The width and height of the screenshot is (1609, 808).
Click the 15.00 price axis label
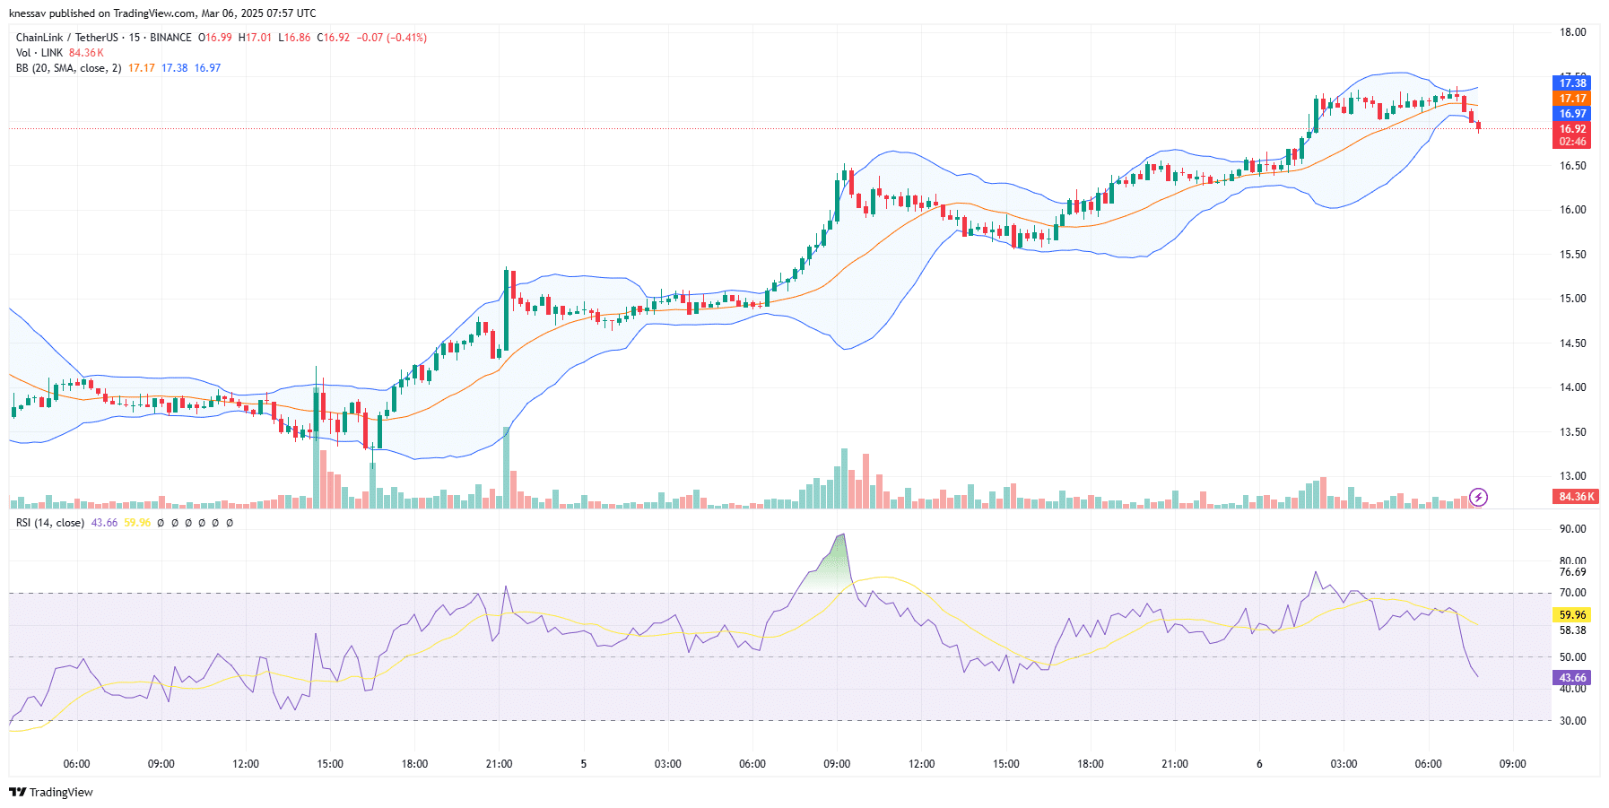point(1572,299)
